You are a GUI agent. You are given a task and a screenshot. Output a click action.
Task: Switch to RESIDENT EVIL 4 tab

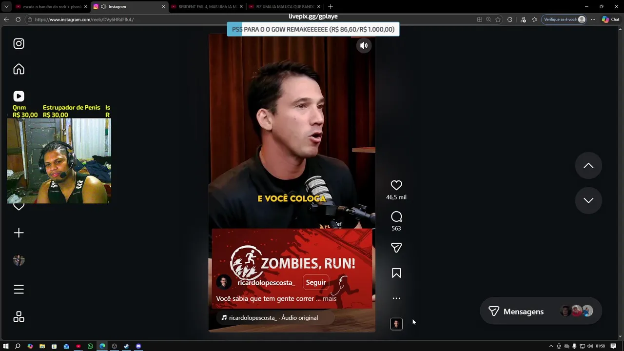pyautogui.click(x=206, y=7)
